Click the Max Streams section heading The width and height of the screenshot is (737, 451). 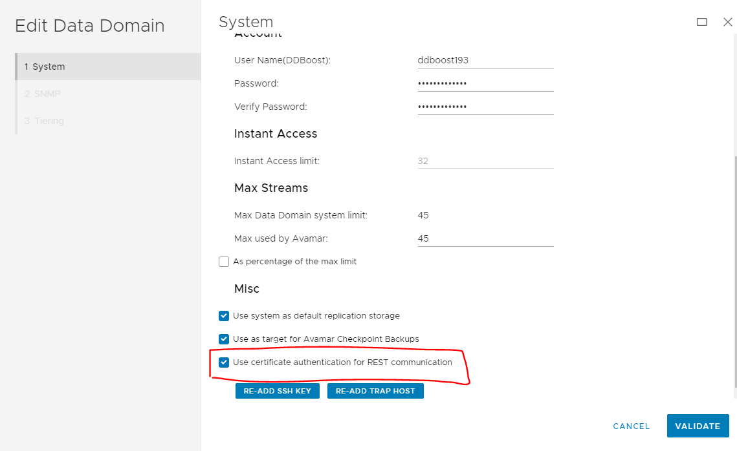(271, 188)
